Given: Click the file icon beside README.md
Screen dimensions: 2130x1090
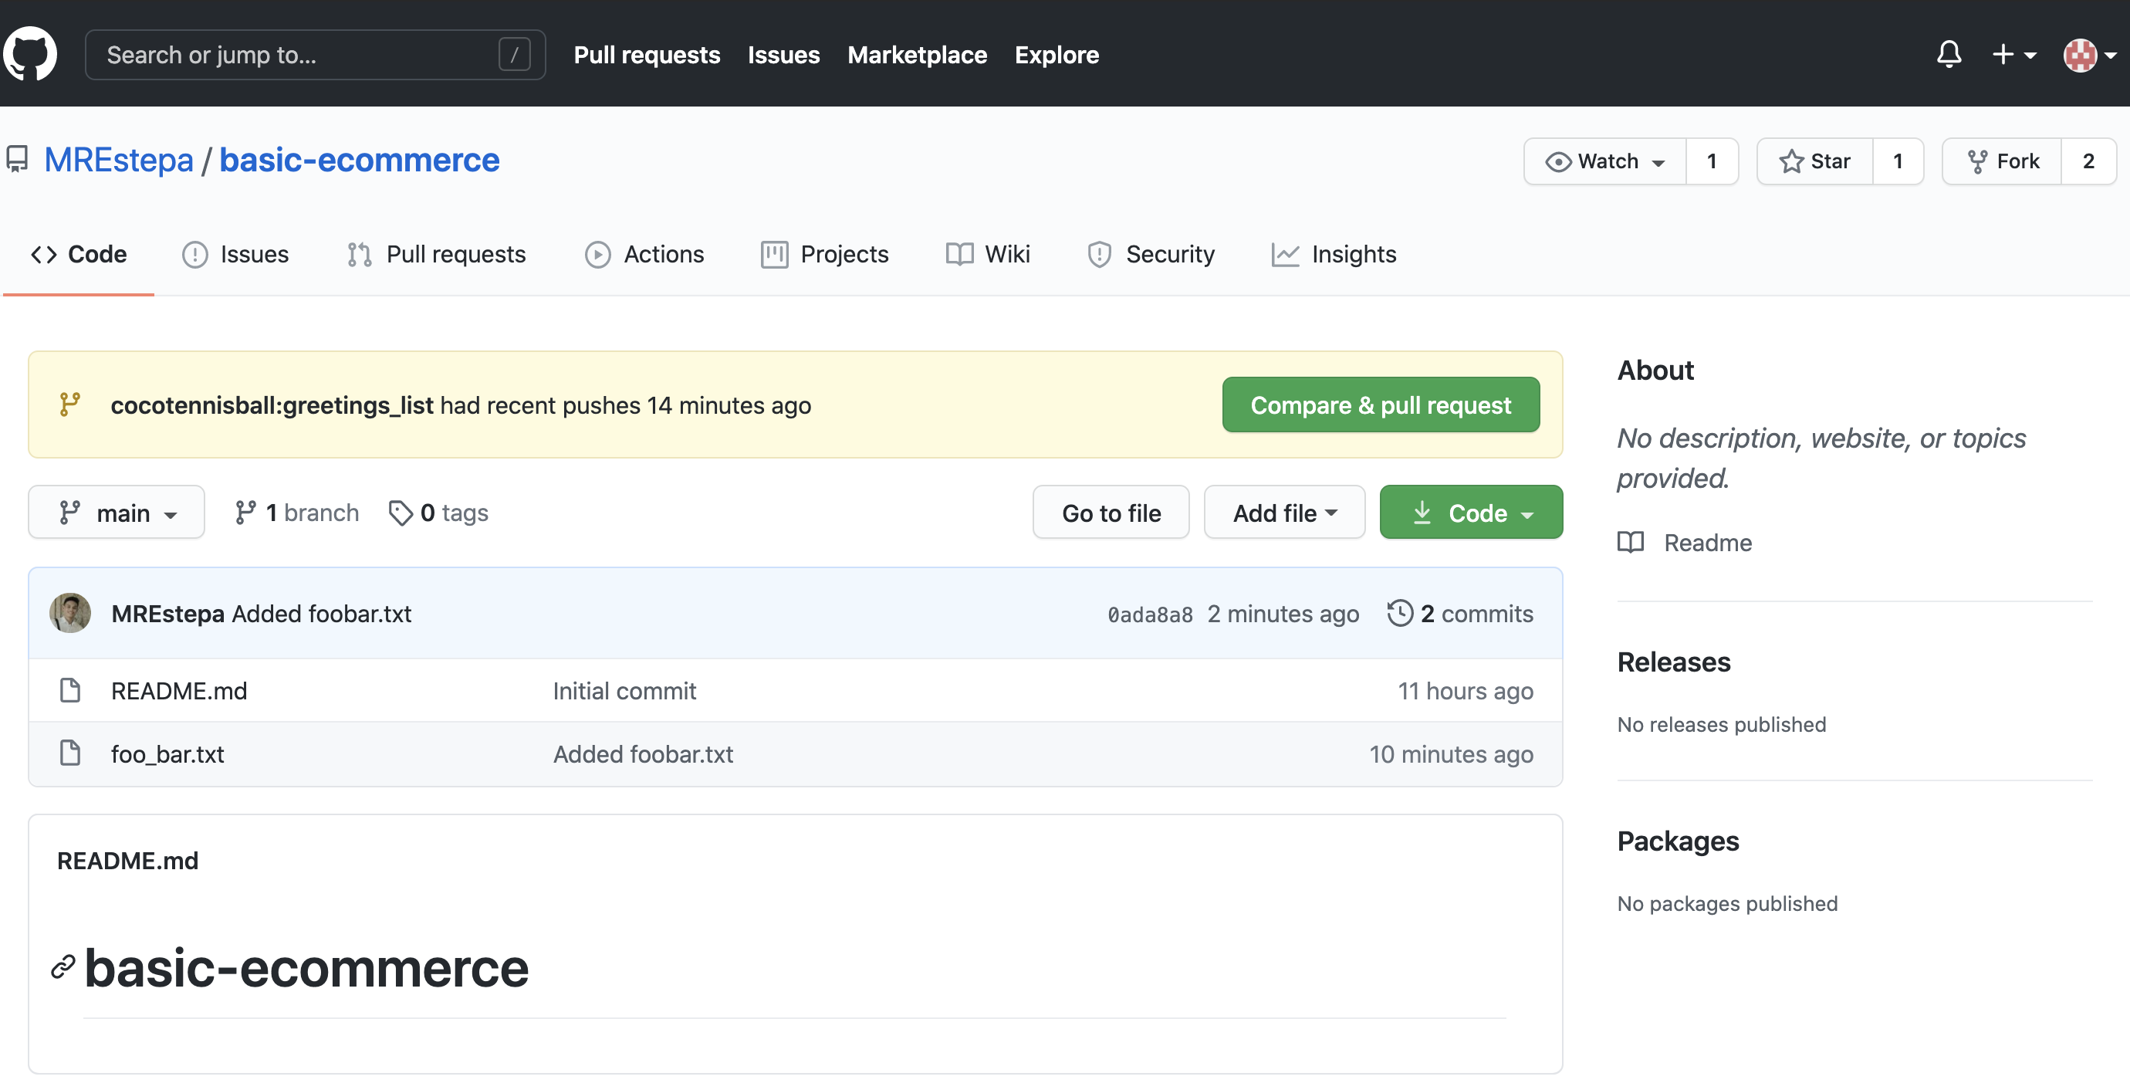Looking at the screenshot, I should point(70,689).
